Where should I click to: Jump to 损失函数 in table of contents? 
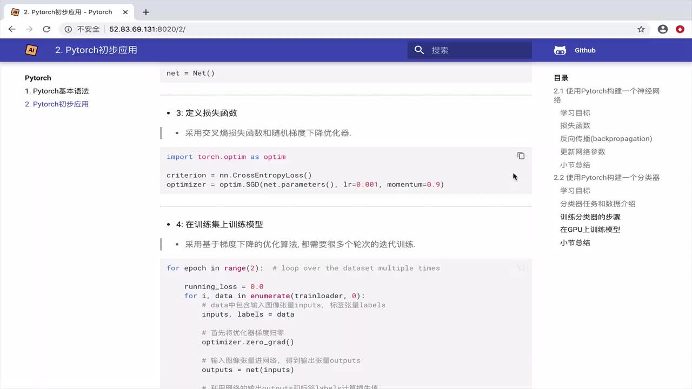575,125
